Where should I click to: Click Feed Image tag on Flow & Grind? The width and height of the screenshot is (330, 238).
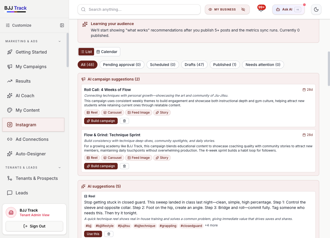pyautogui.click(x=139, y=158)
